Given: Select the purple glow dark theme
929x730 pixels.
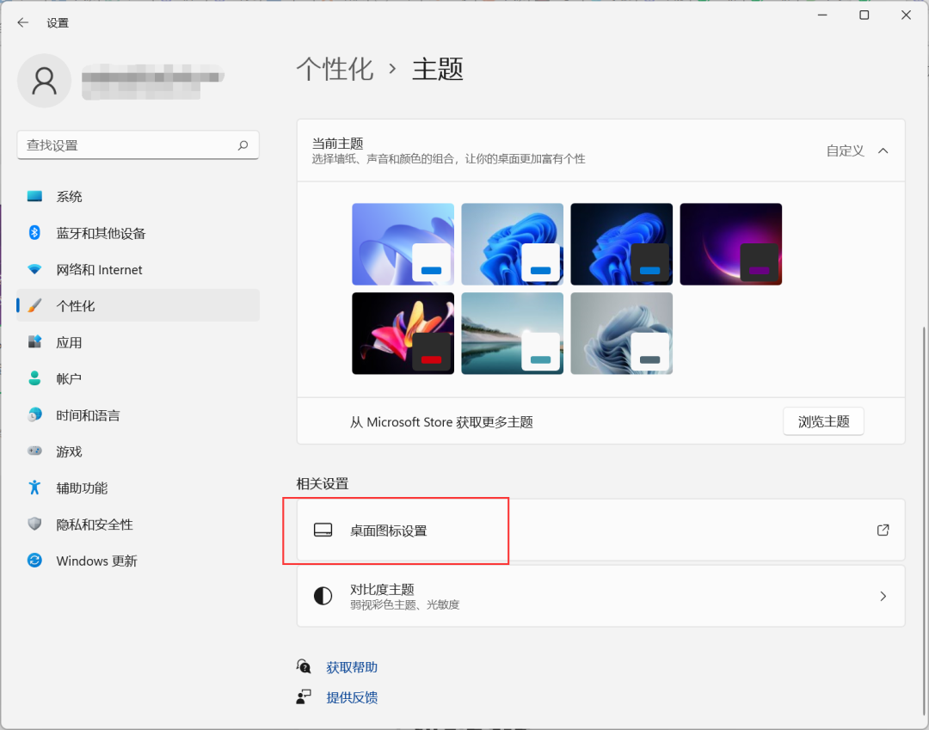Looking at the screenshot, I should click(x=731, y=244).
